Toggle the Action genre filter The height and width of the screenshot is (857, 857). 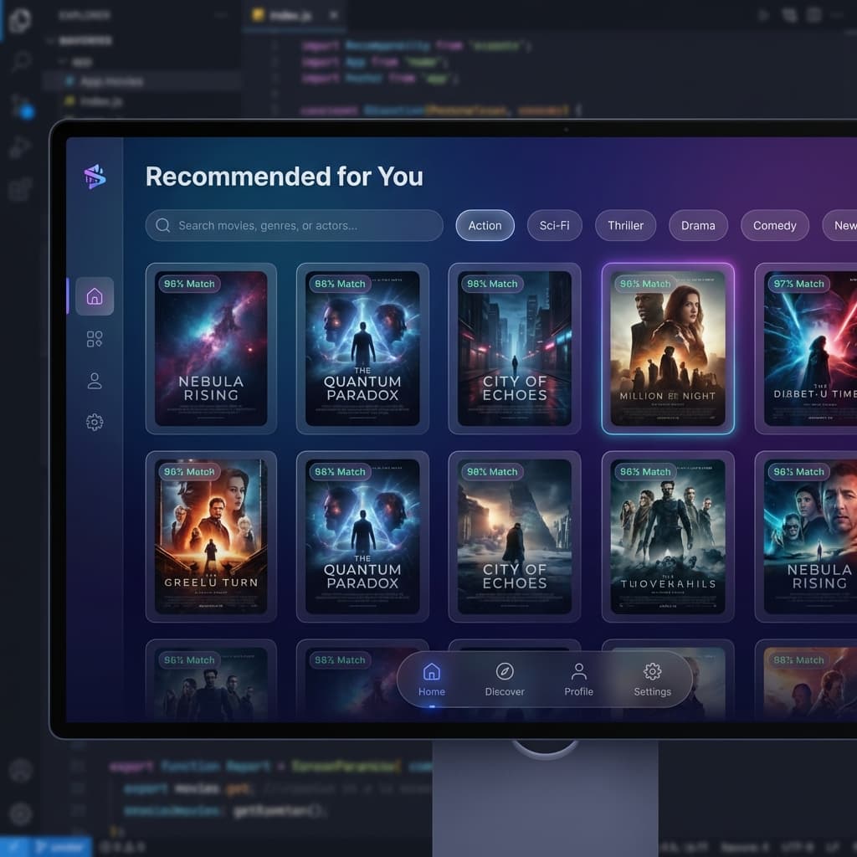click(485, 225)
